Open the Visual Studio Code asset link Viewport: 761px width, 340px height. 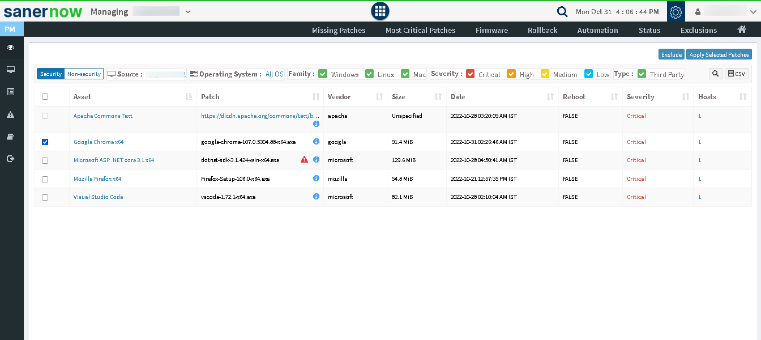(98, 197)
